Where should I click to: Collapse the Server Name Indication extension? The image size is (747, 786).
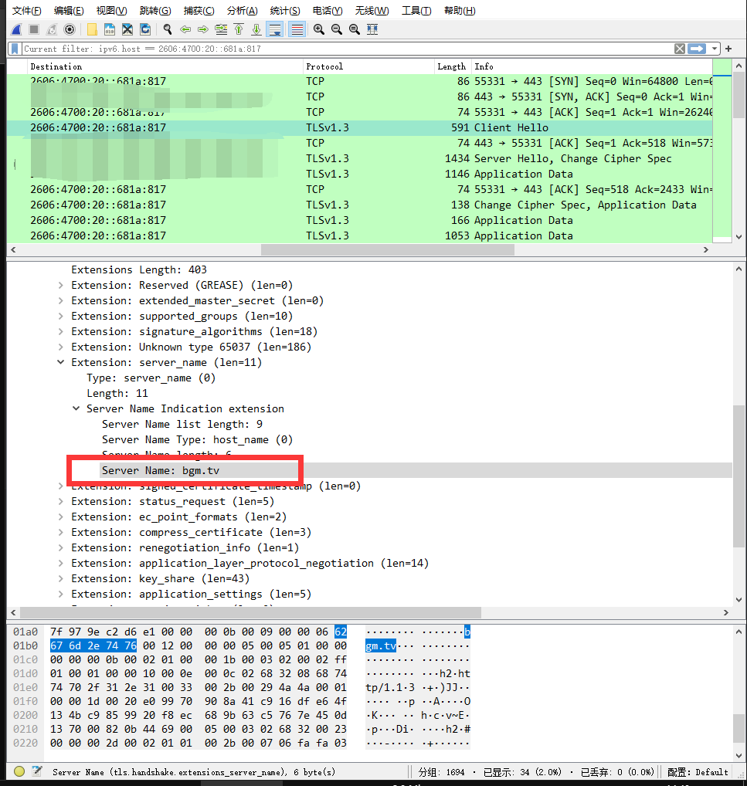pyautogui.click(x=76, y=408)
